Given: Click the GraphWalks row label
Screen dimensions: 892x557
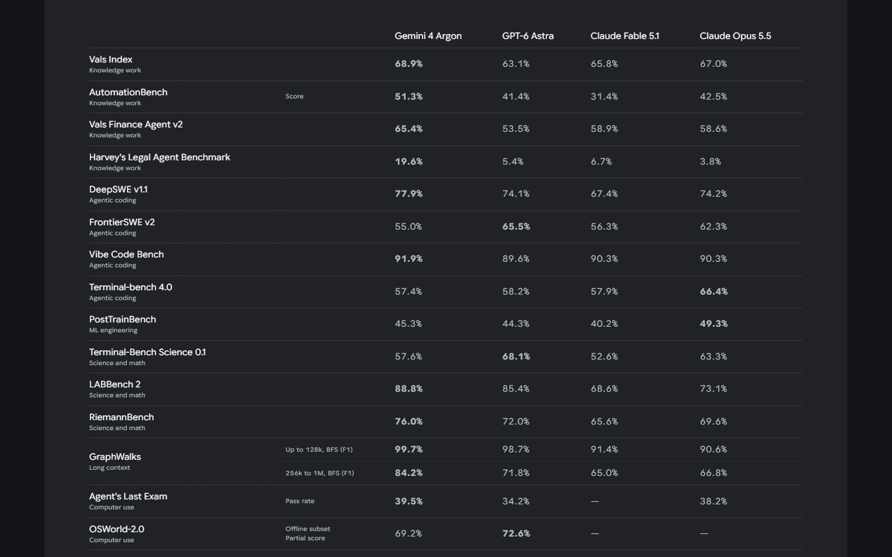Looking at the screenshot, I should [115, 457].
